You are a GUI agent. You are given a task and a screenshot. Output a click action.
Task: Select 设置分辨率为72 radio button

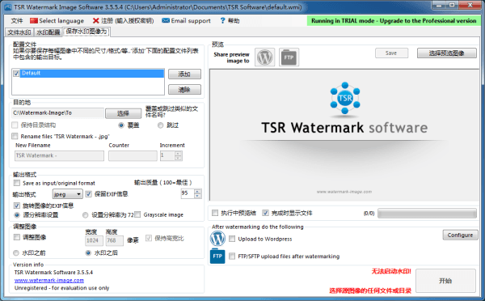point(86,215)
